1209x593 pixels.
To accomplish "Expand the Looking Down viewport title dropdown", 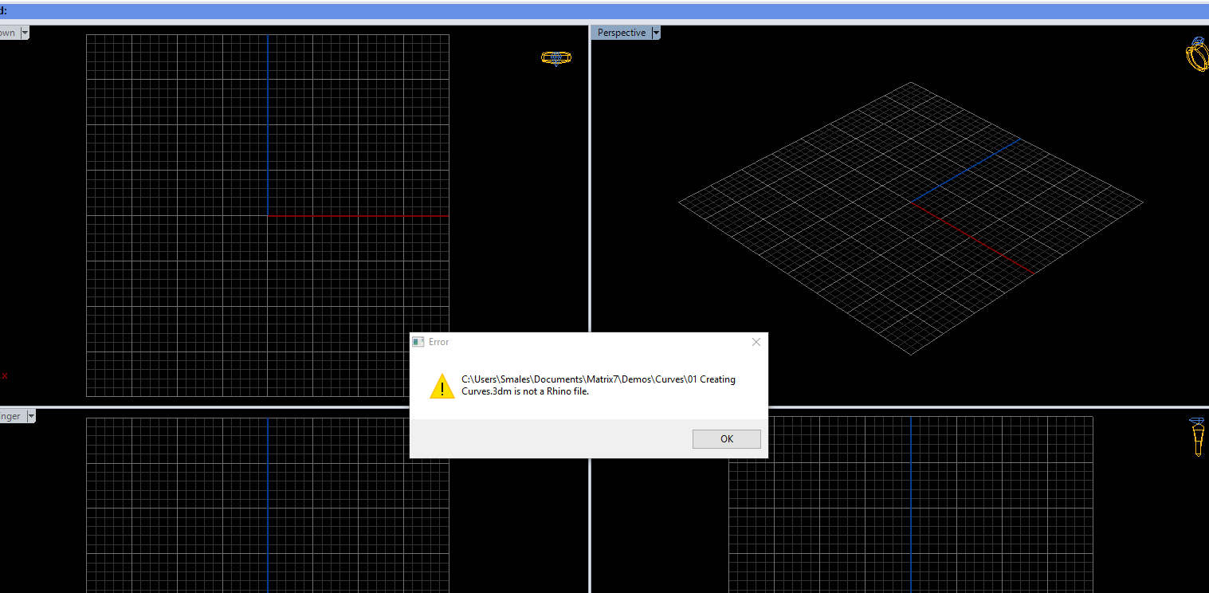I will click(x=23, y=32).
